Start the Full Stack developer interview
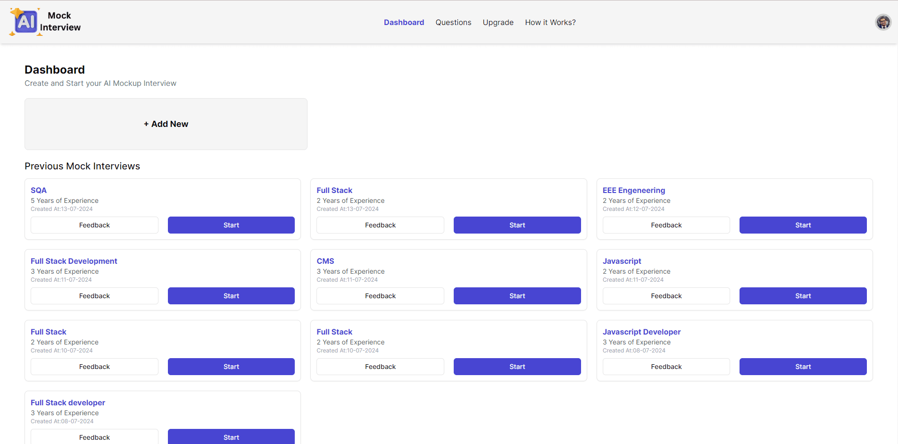The height and width of the screenshot is (444, 898). click(x=231, y=437)
